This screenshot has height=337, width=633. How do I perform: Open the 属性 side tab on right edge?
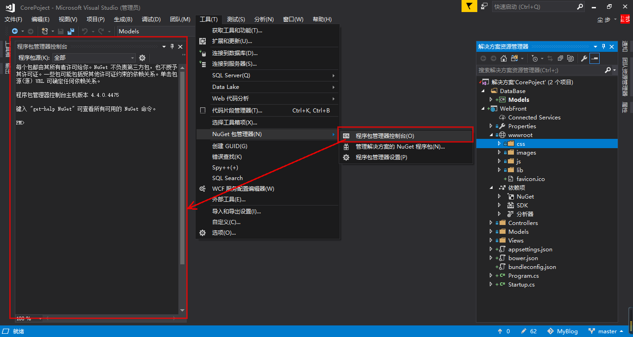pyautogui.click(x=625, y=107)
